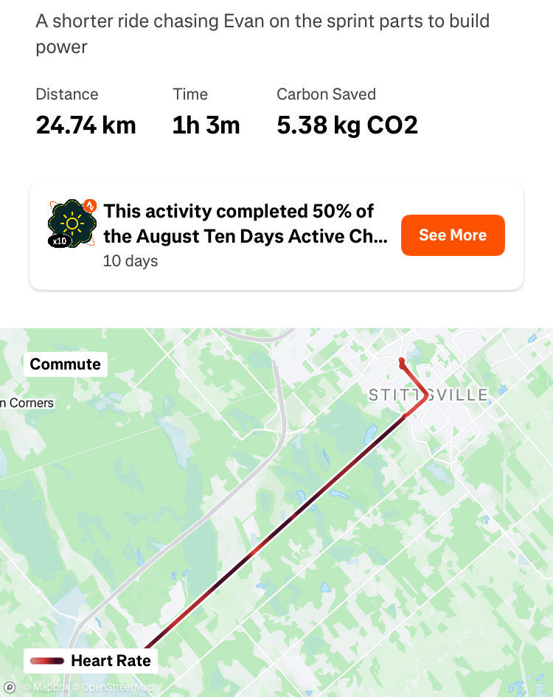This screenshot has width=553, height=700.
Task: Tap the See More button
Action: click(453, 235)
